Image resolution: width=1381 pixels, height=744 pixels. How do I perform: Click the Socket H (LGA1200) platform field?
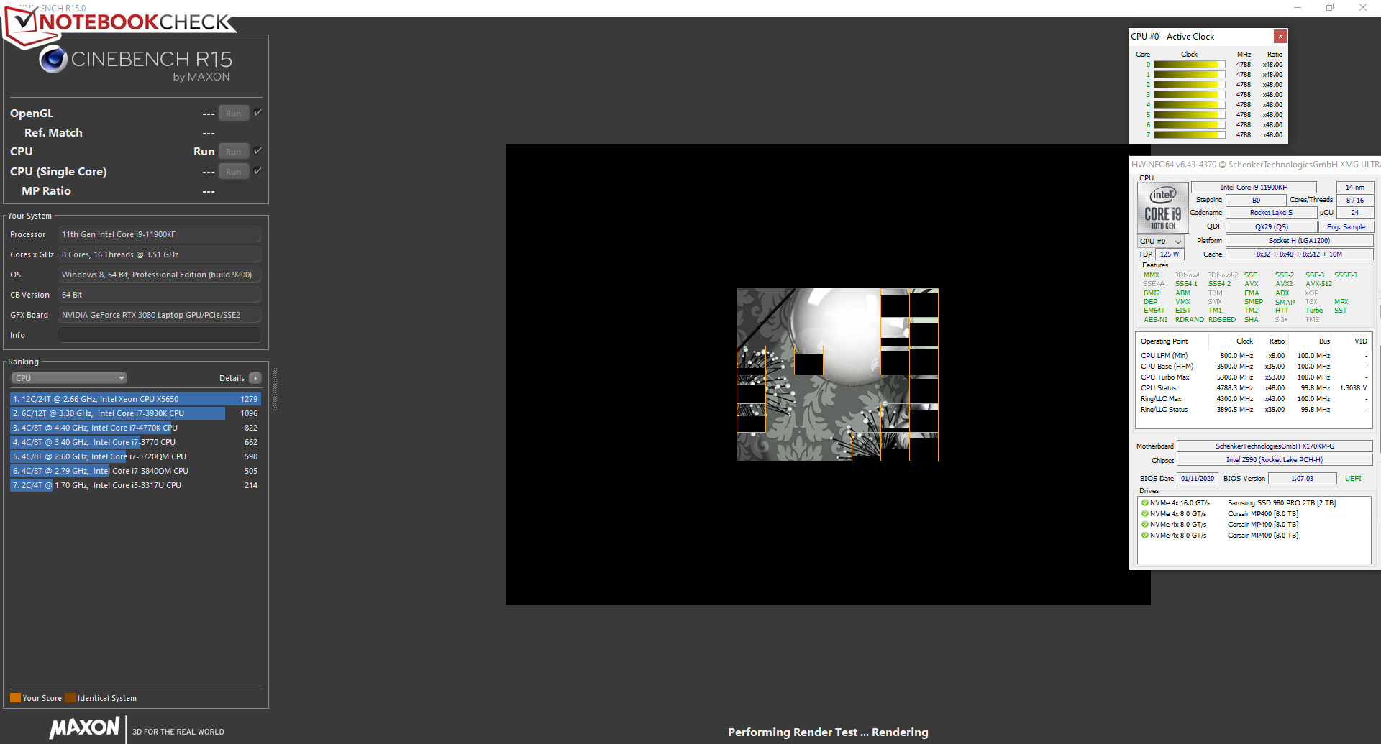(x=1299, y=241)
